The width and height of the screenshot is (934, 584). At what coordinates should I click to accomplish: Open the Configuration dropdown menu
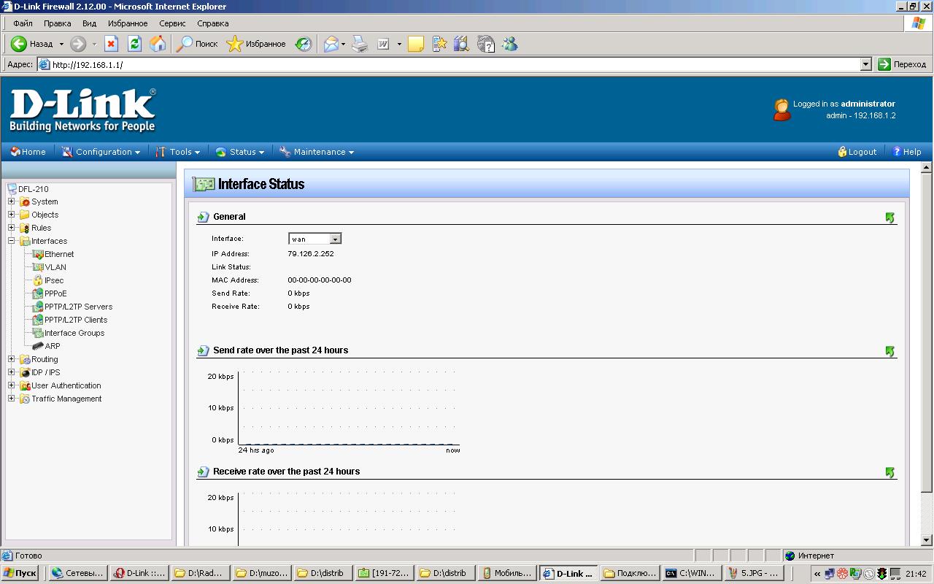click(101, 152)
